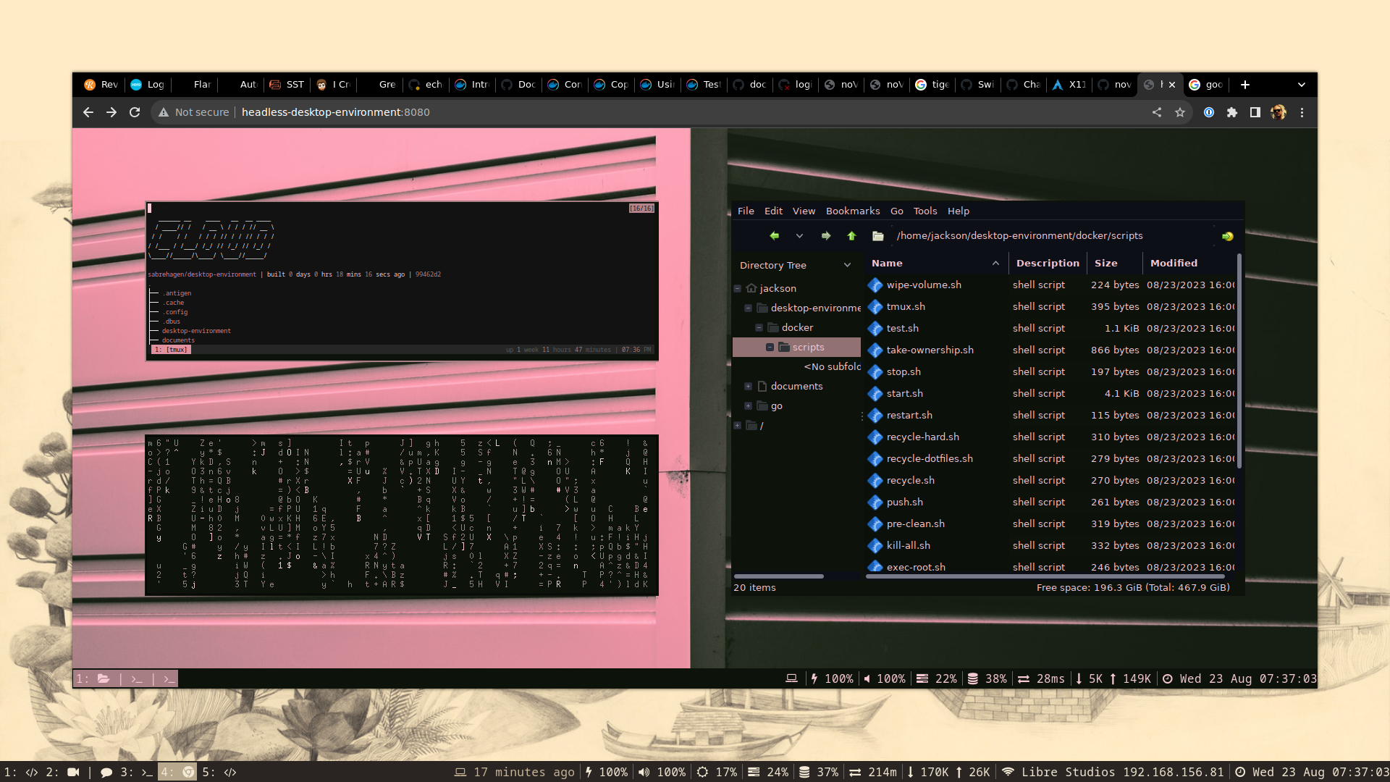The height and width of the screenshot is (782, 1390).
Task: Select the wipe-volume.sh shell script icon
Action: point(874,285)
